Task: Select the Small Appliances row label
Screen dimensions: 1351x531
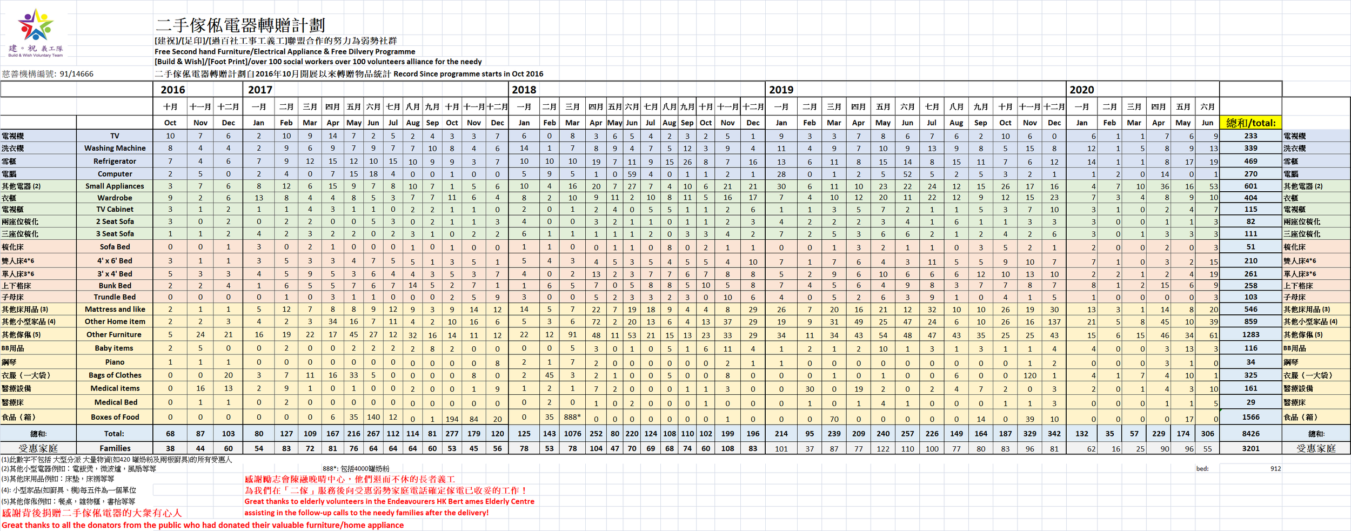Action: click(115, 186)
